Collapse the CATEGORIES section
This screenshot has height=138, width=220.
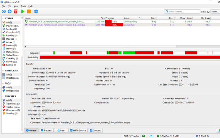click(3, 70)
